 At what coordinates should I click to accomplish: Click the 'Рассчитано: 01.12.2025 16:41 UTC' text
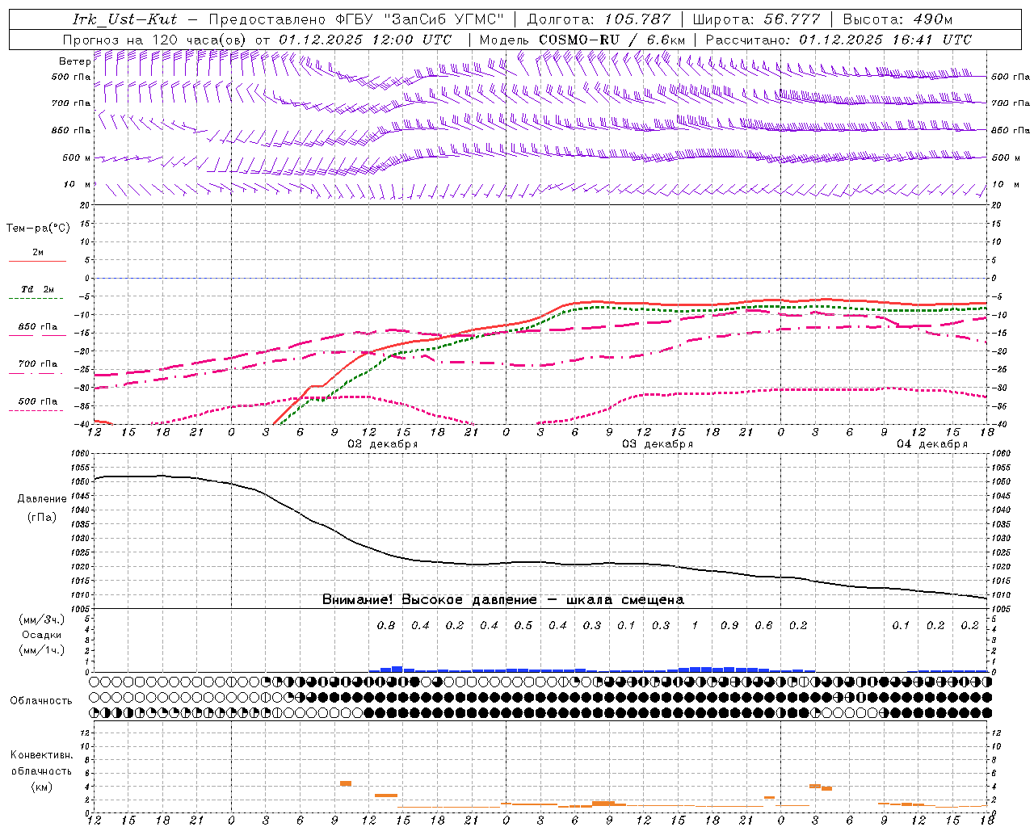[839, 40]
